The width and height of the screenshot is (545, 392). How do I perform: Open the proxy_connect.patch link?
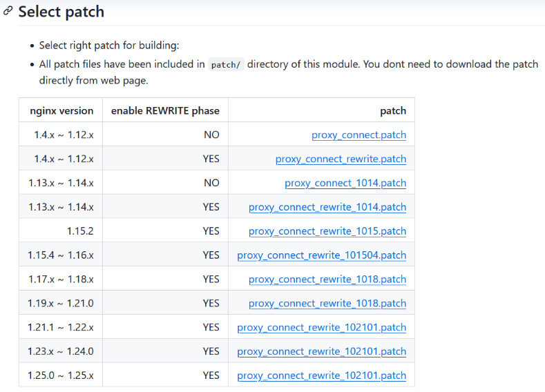pyautogui.click(x=358, y=135)
